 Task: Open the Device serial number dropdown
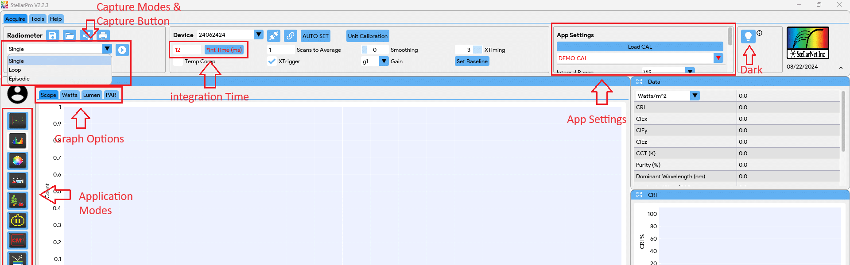[259, 35]
